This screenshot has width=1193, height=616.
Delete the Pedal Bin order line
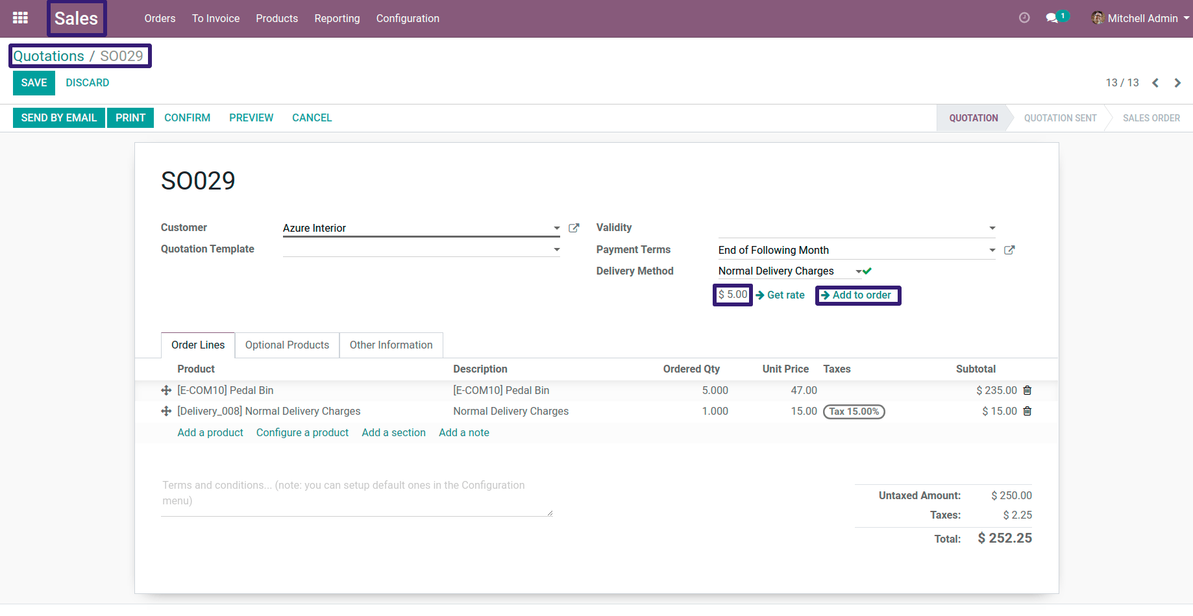1027,390
